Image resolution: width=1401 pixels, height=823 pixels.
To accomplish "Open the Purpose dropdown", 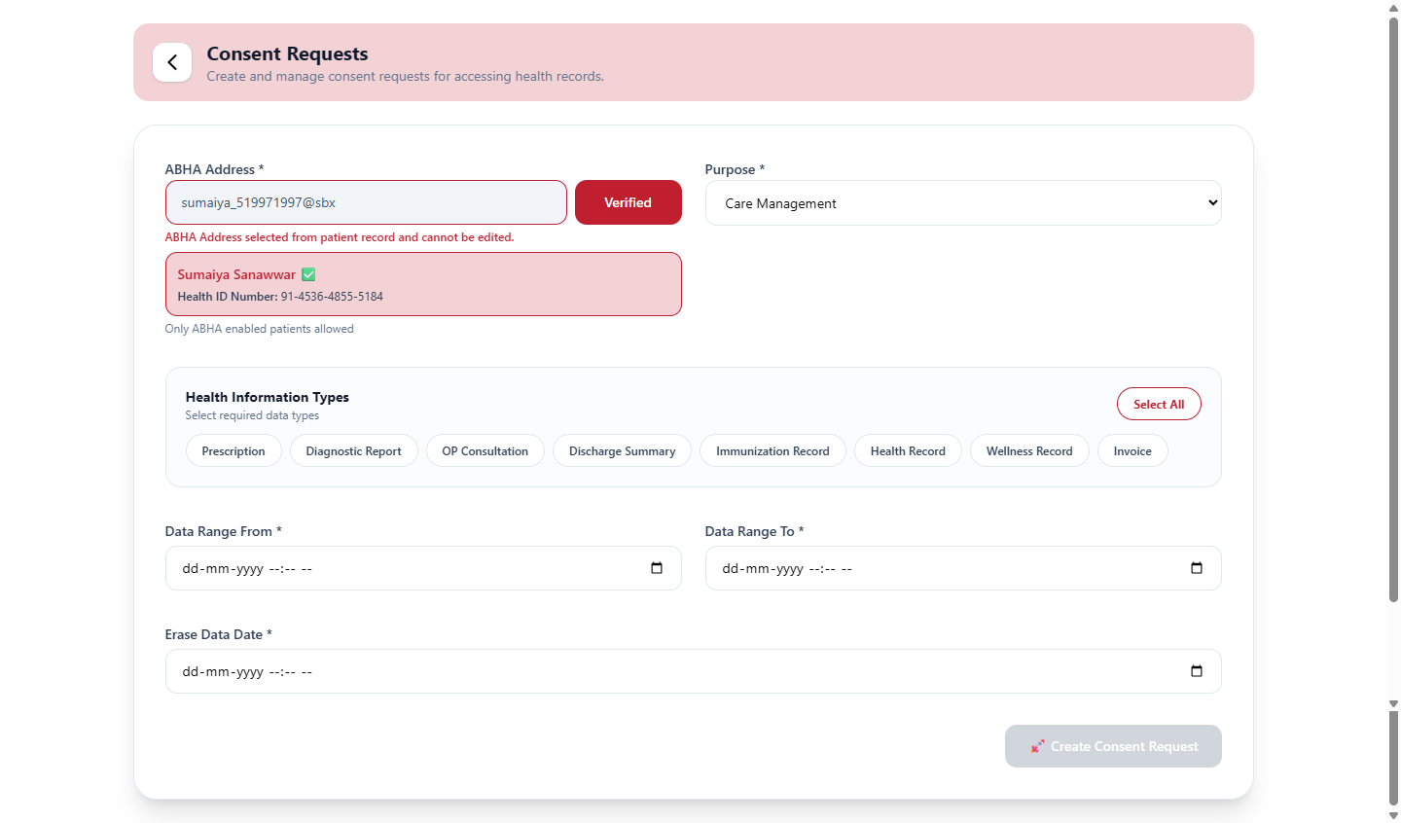I will 963,203.
